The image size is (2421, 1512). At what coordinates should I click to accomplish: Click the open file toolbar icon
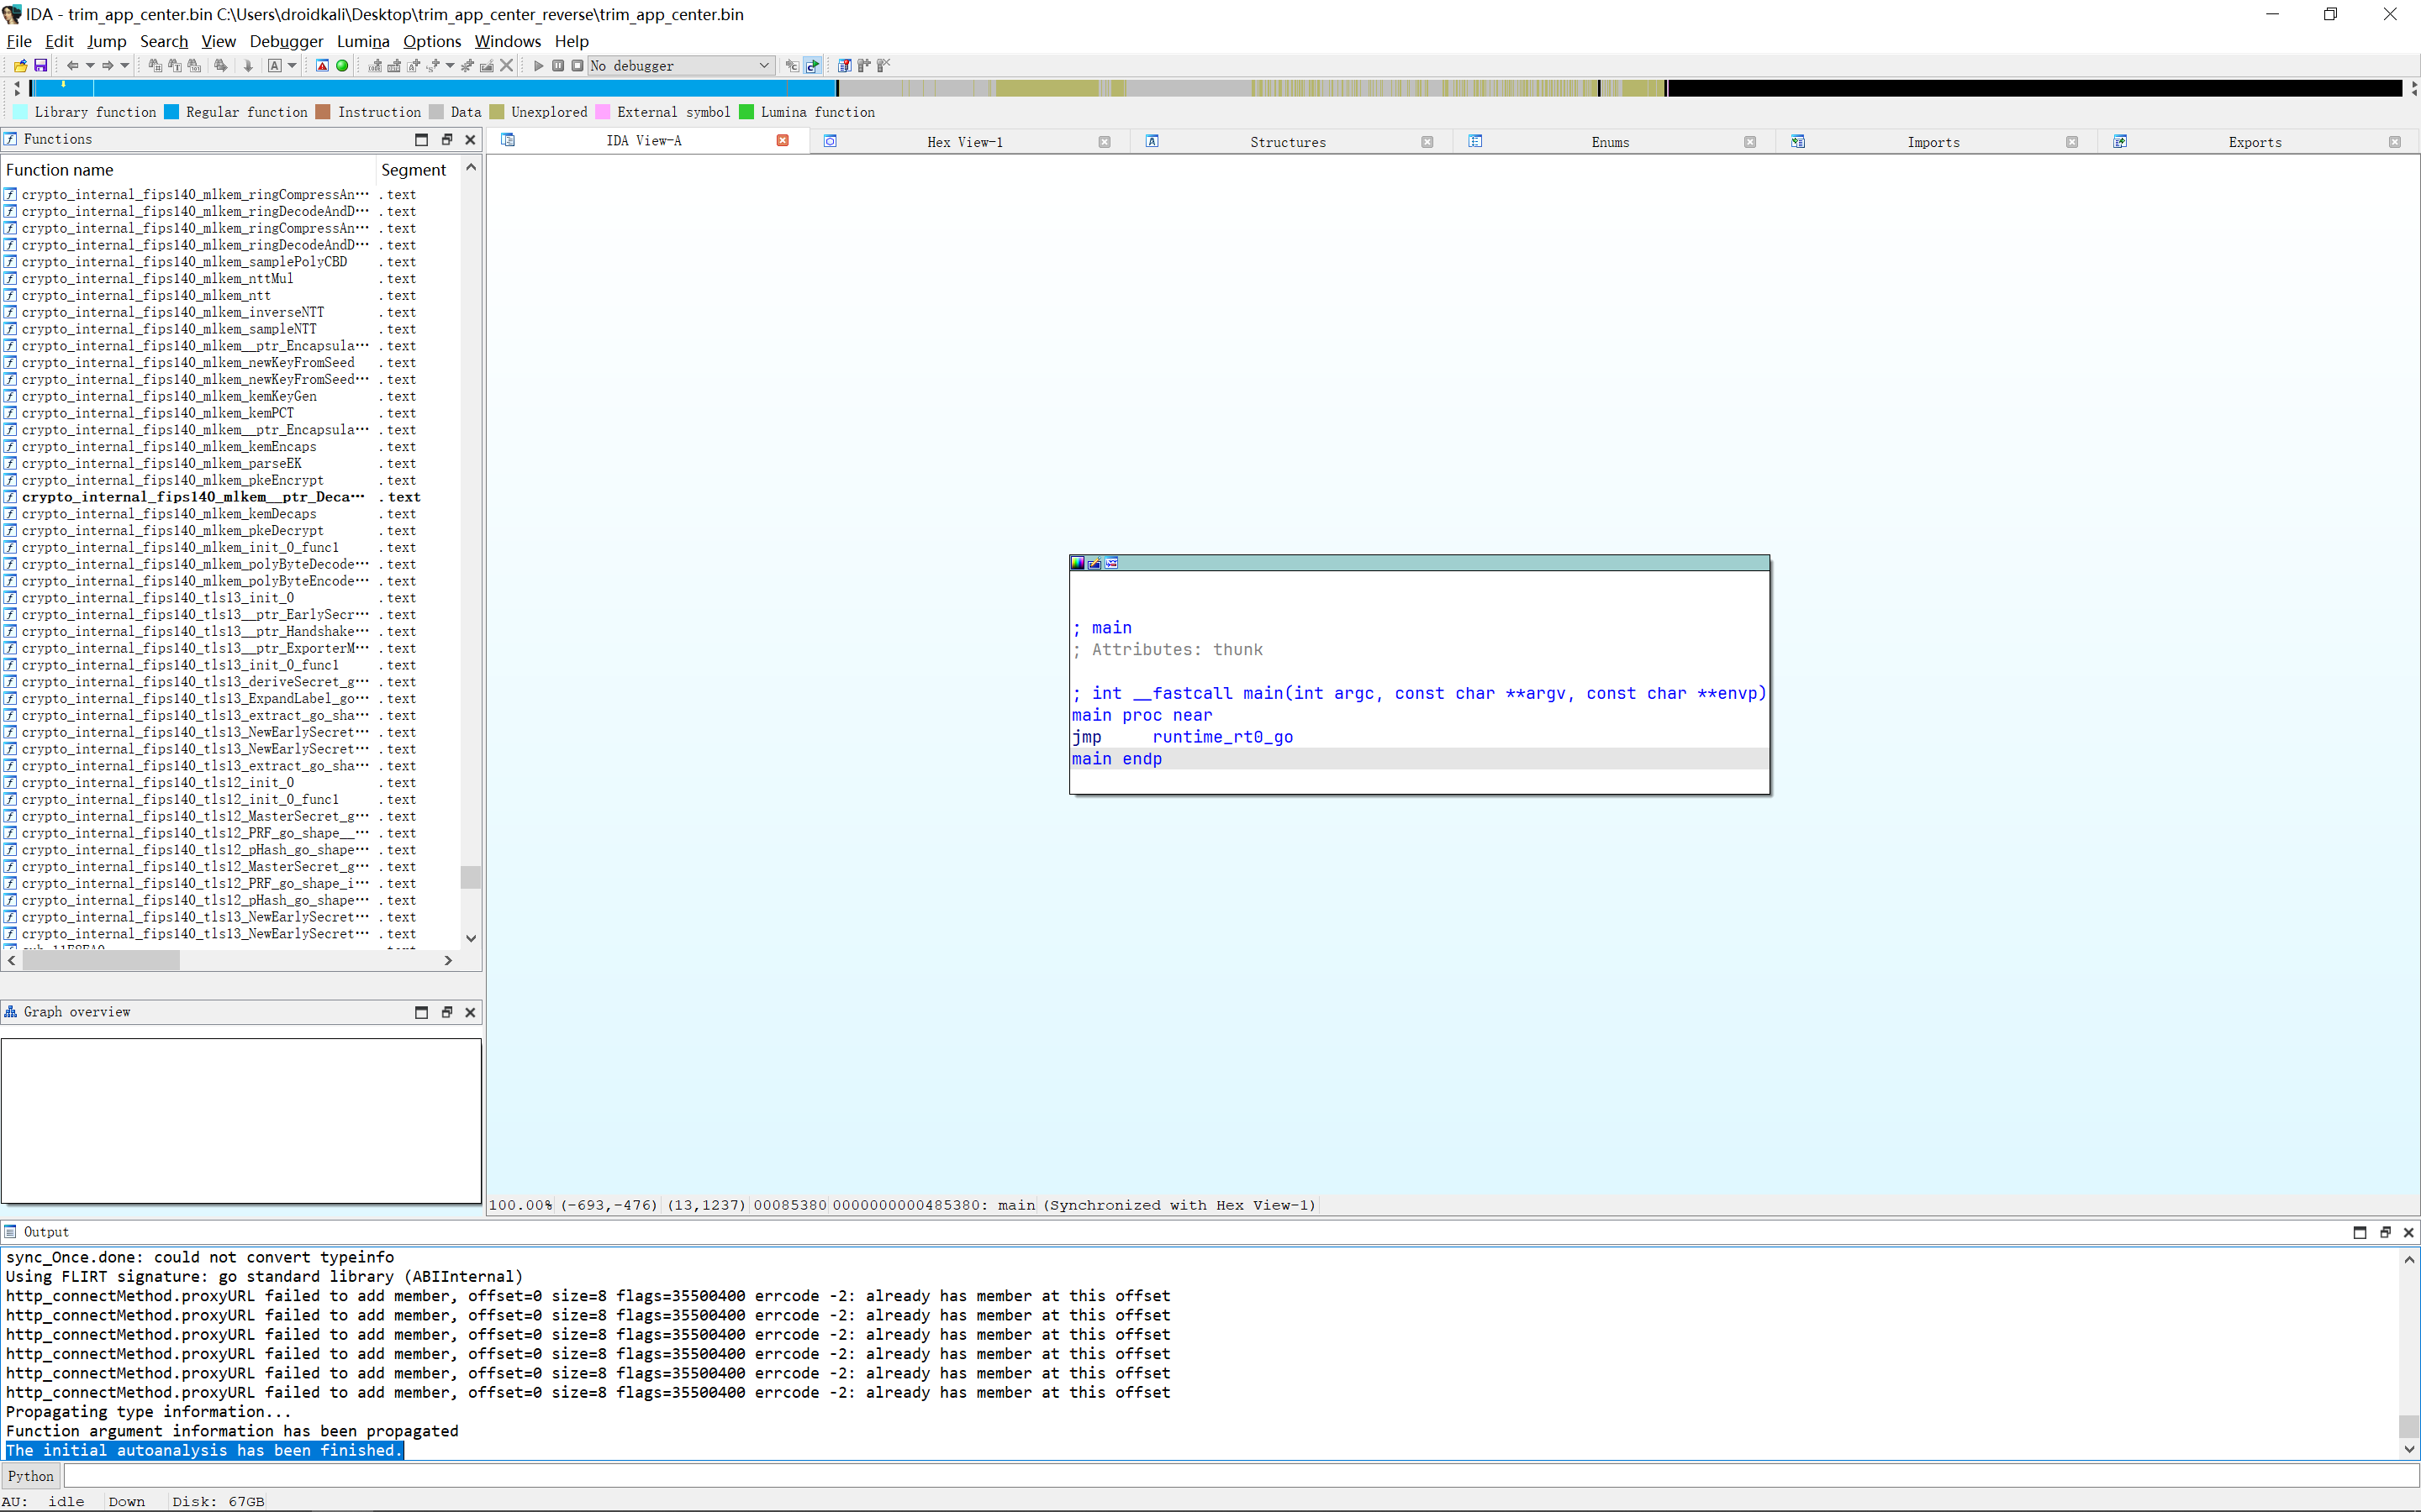(x=20, y=66)
